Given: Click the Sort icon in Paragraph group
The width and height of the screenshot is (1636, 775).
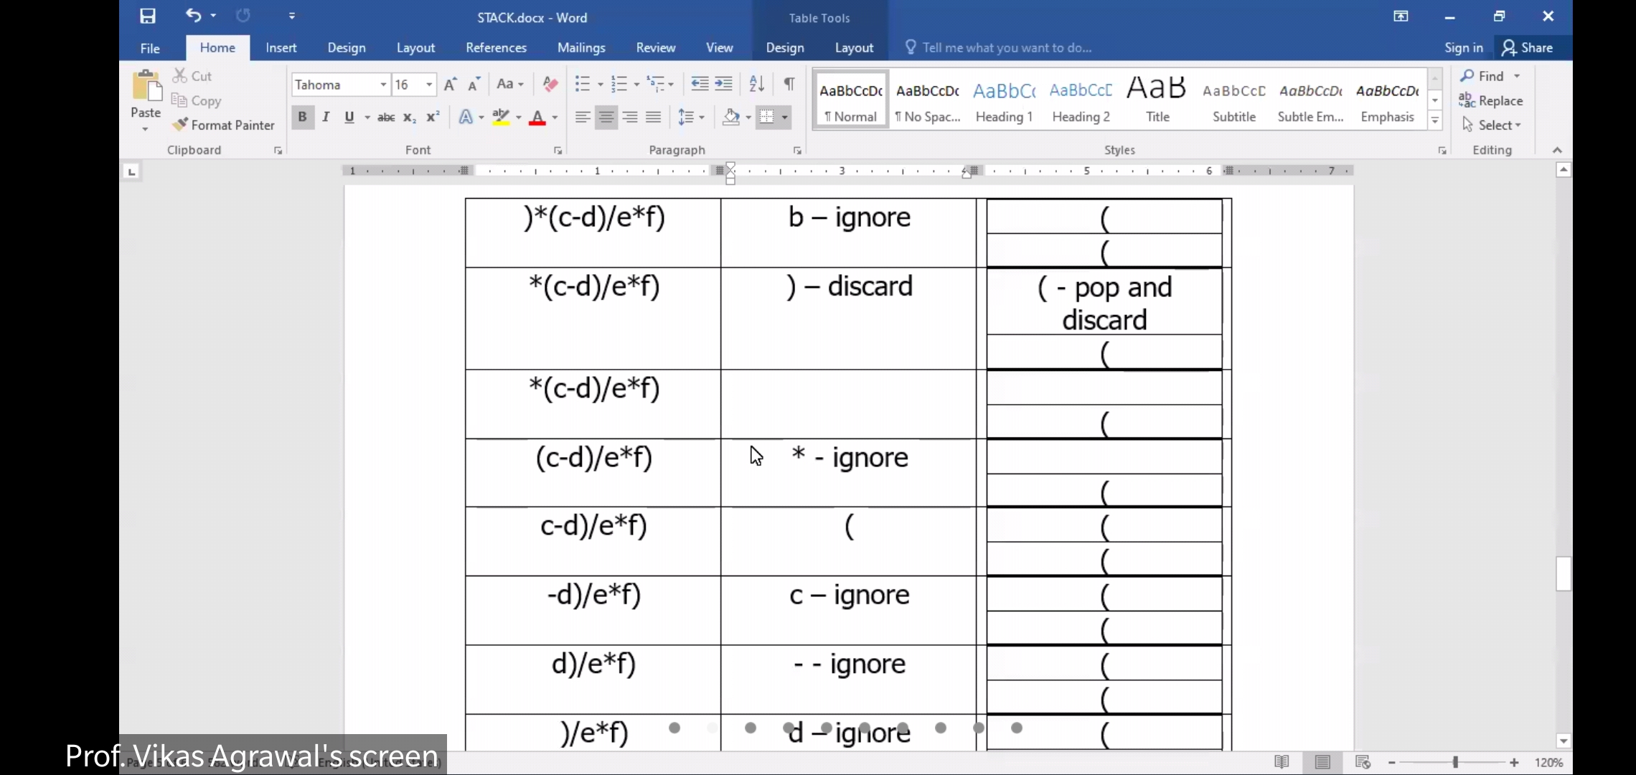Looking at the screenshot, I should pyautogui.click(x=756, y=84).
